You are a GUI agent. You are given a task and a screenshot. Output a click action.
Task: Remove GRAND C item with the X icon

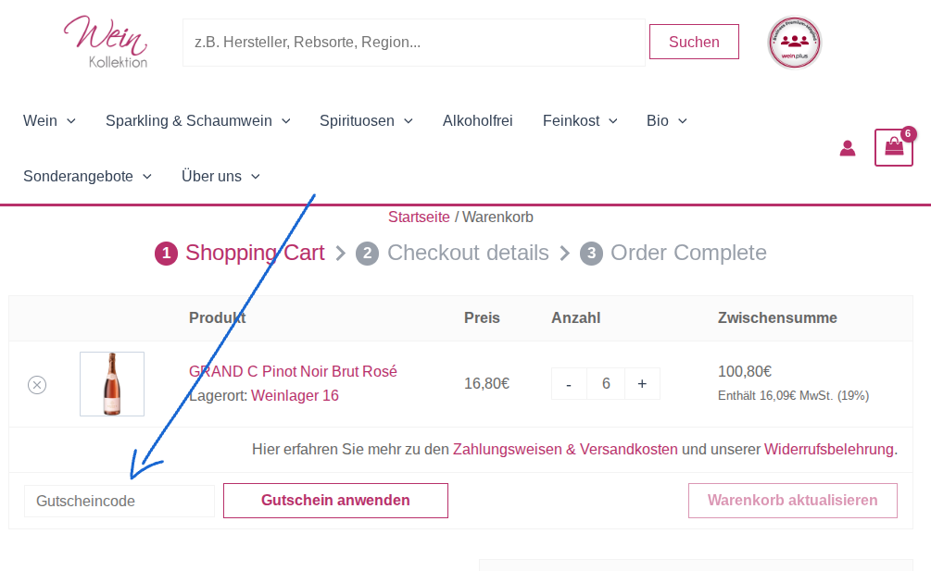(x=36, y=384)
